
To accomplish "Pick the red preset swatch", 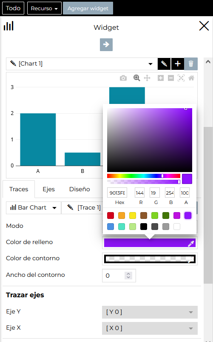I will [x=111, y=216].
